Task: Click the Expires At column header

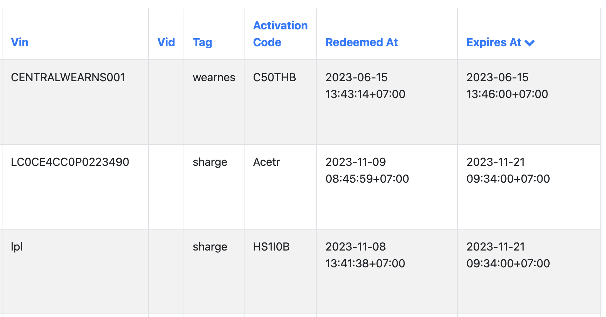Action: pos(494,42)
